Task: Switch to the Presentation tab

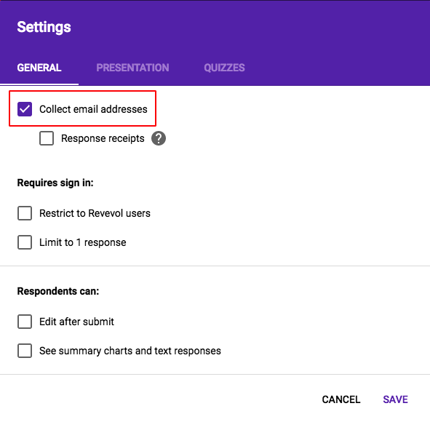Action: point(132,68)
